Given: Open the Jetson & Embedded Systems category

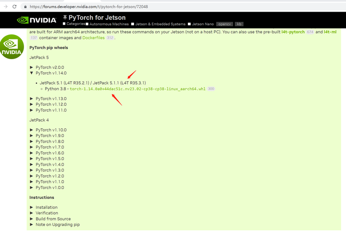Looking at the screenshot, I should 160,24.
